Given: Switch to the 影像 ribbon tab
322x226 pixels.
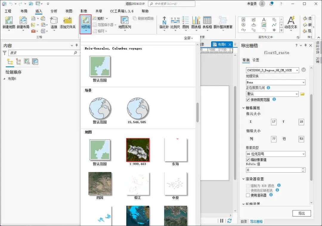Looking at the screenshot, I should (x=84, y=11).
